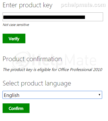
Task: Click the HelpMate monitor watermark logo
Action: (x=21, y=60)
